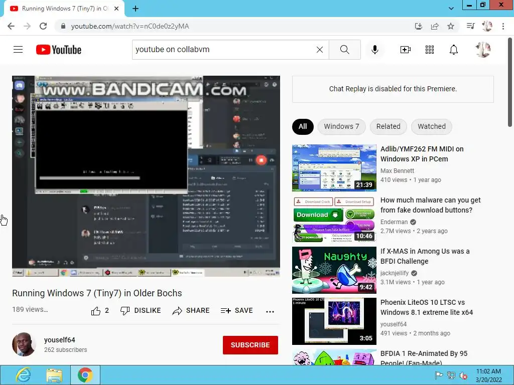Open YouTube hamburger guide menu
Image resolution: width=514 pixels, height=385 pixels.
coord(18,50)
